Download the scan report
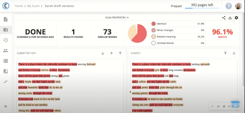 [x=230, y=18]
